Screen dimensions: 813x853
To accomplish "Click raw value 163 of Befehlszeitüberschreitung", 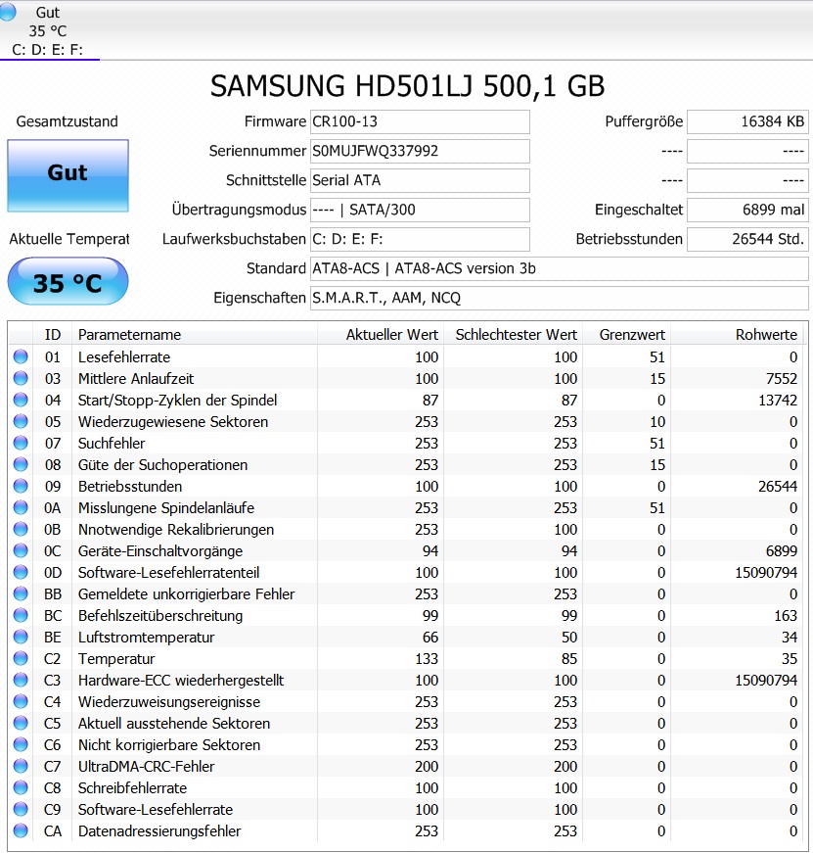I will (x=786, y=615).
